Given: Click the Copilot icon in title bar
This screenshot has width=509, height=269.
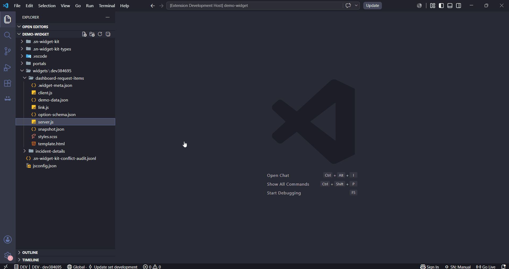Looking at the screenshot, I should pyautogui.click(x=419, y=6).
